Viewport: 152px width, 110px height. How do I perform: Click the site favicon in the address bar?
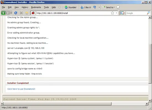33,13
